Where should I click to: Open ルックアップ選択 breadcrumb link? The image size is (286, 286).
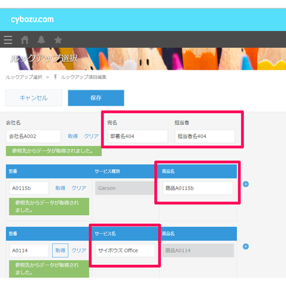point(24,77)
